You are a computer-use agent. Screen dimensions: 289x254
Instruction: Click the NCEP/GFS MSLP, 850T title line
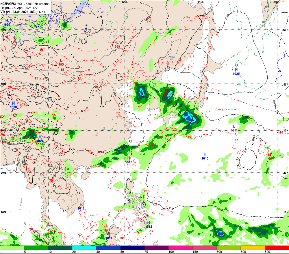point(25,4)
